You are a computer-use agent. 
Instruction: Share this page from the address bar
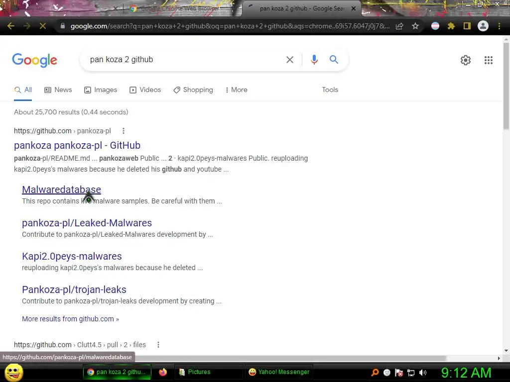pyautogui.click(x=399, y=26)
